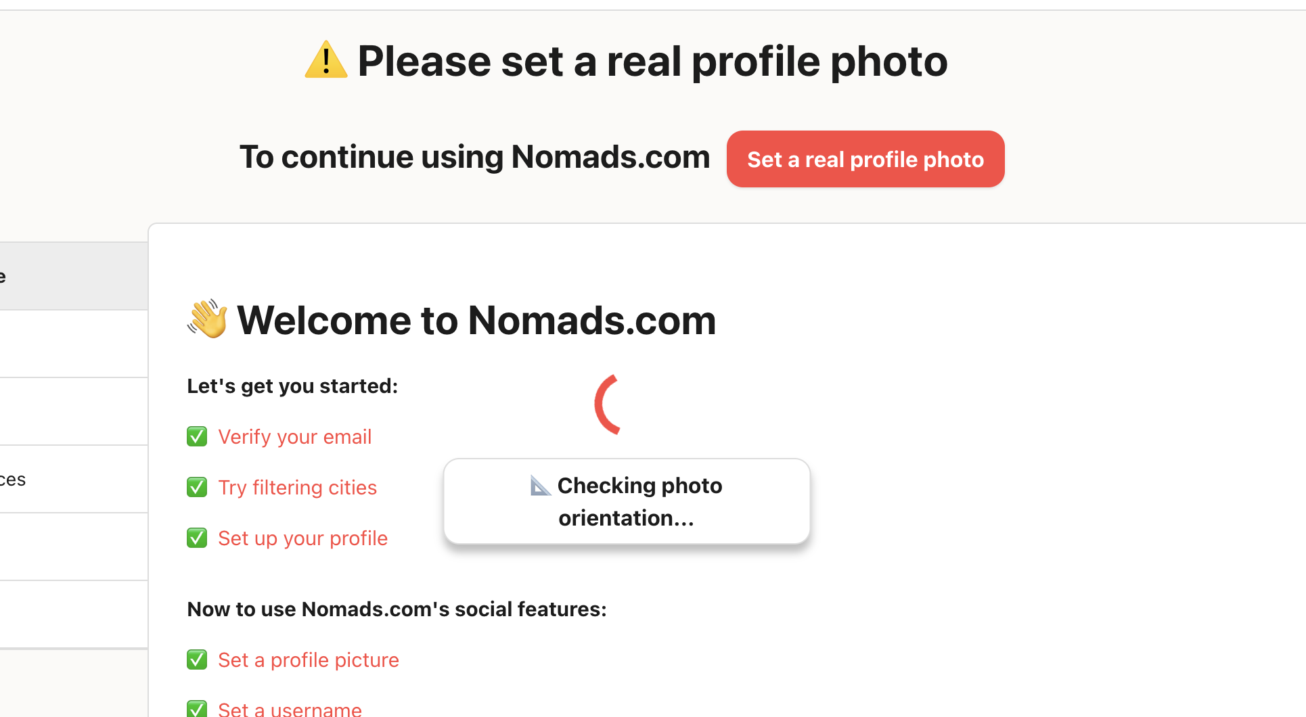Open the Try filtering cities link
Screen dimensions: 1306x717
pyautogui.click(x=297, y=488)
